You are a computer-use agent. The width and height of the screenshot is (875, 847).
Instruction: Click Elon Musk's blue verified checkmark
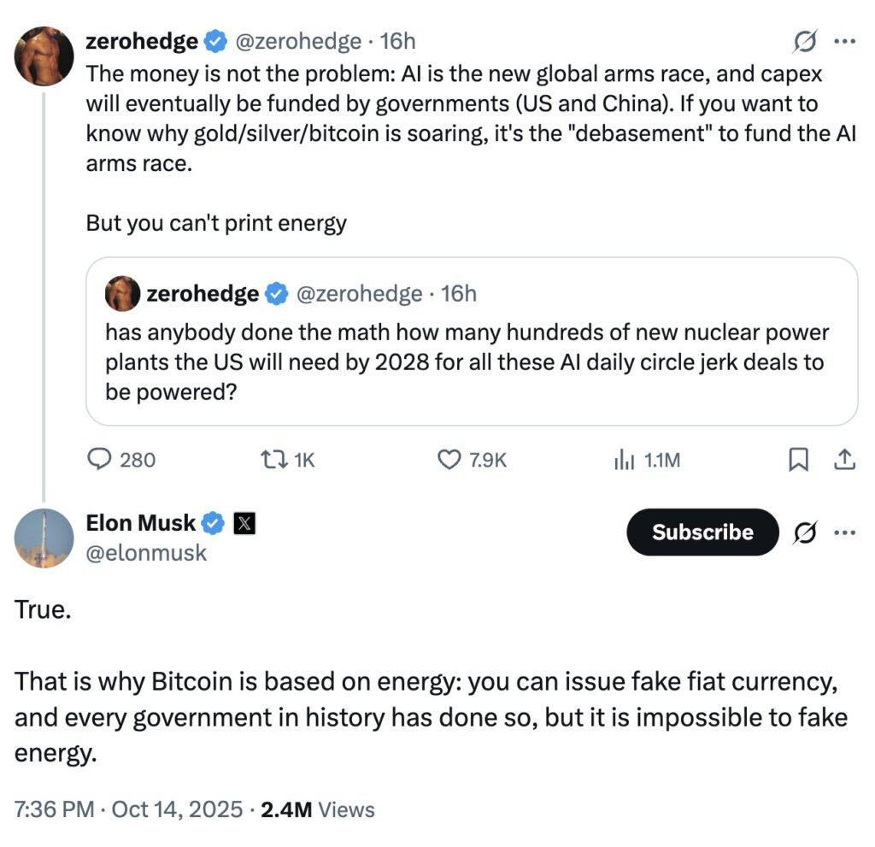pos(213,522)
